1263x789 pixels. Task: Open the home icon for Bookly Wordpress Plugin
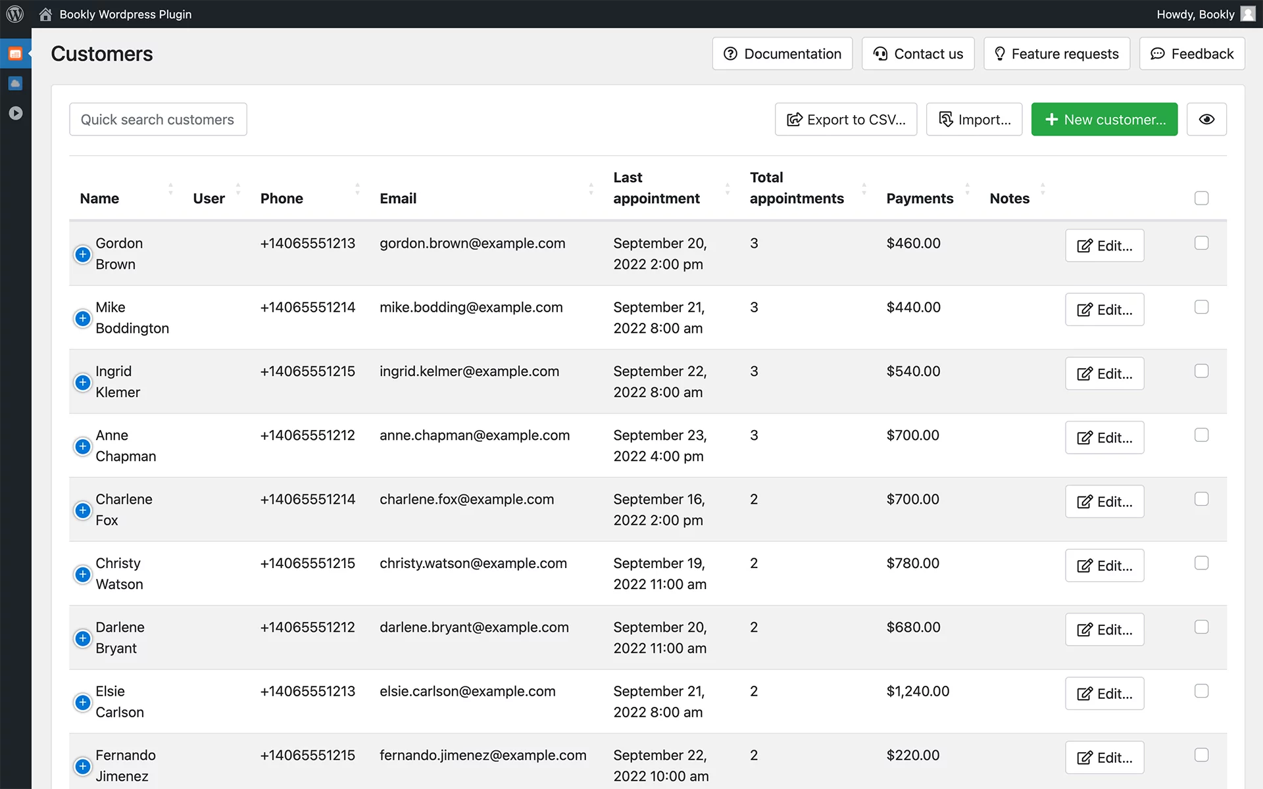pos(45,14)
